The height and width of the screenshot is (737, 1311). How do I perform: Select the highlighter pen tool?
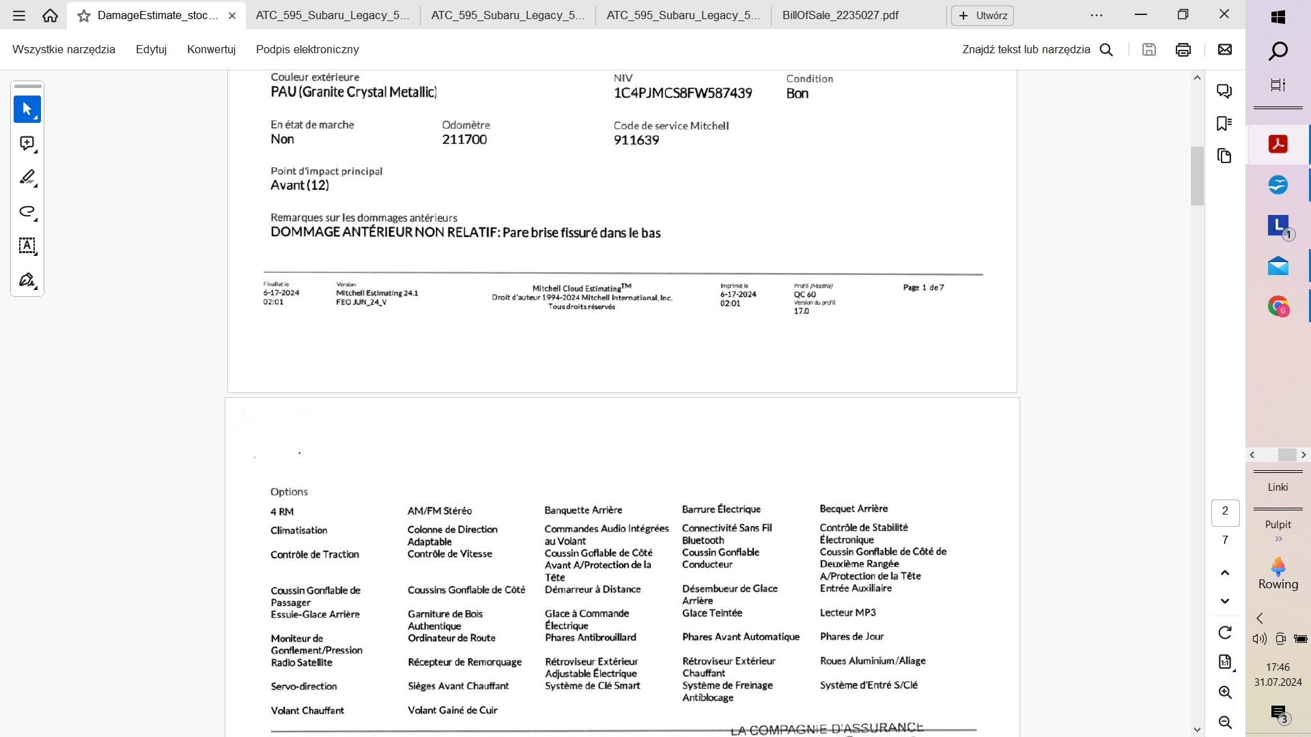coord(27,177)
